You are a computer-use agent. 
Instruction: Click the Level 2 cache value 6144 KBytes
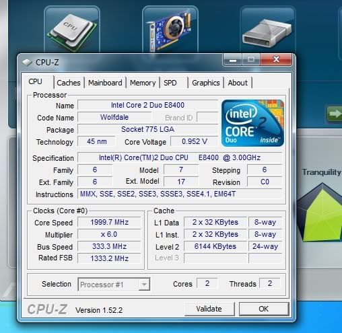pos(215,246)
